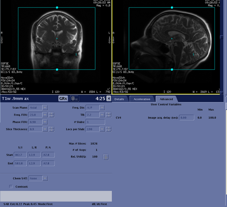Click the Image acq. delay field
This screenshot has width=227, height=207.
tap(187, 117)
